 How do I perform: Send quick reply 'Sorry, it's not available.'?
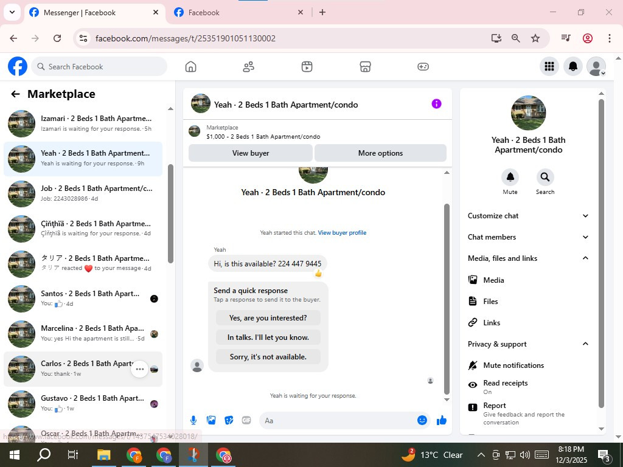point(268,356)
